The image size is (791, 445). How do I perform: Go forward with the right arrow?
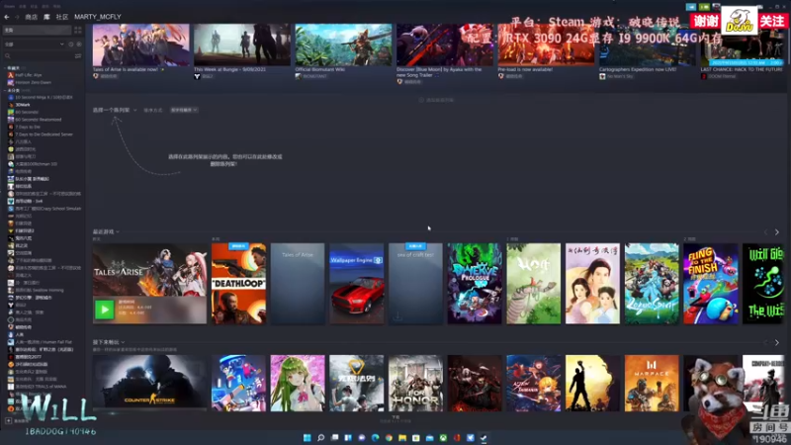pyautogui.click(x=16, y=17)
